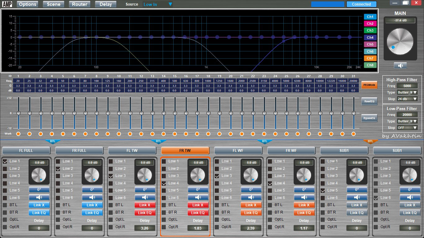424x238 pixels.
Task: Click the orange BTL marker
Action: (371, 141)
